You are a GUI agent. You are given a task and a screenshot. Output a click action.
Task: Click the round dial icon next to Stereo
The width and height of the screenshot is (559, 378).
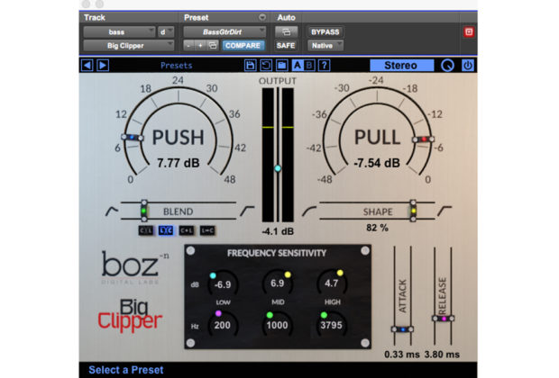[447, 66]
